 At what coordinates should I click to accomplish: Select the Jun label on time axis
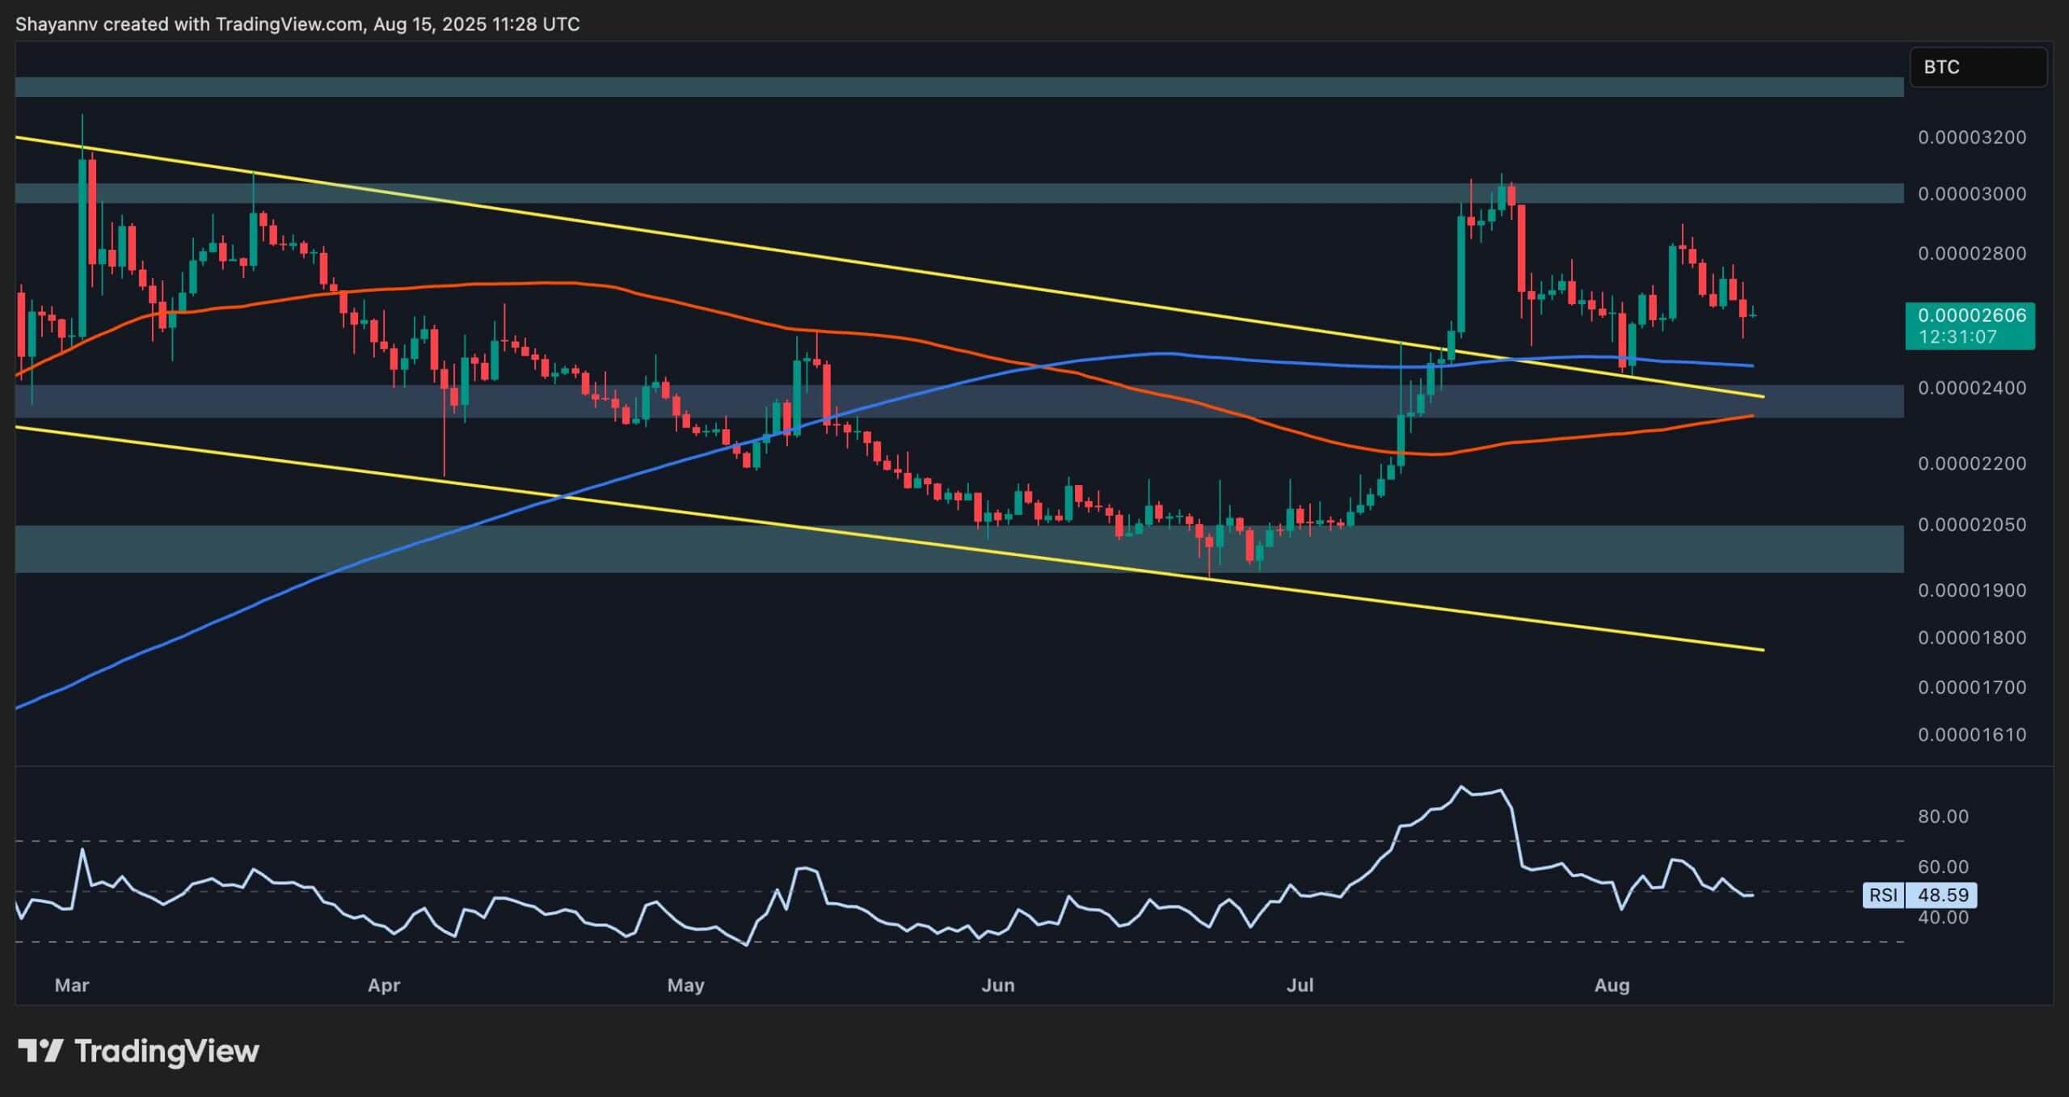(x=997, y=985)
